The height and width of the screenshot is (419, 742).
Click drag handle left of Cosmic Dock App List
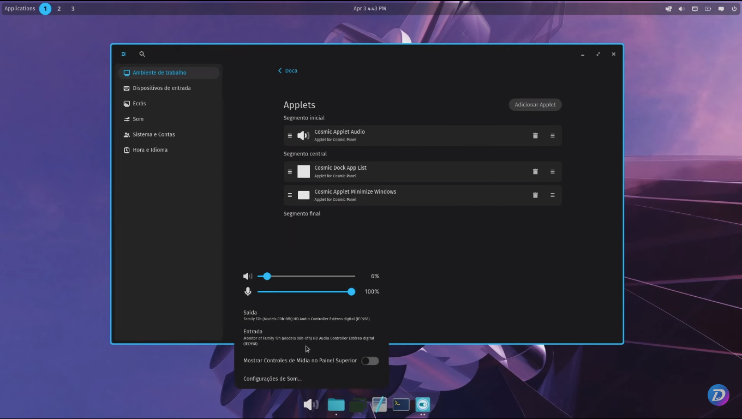point(290,171)
